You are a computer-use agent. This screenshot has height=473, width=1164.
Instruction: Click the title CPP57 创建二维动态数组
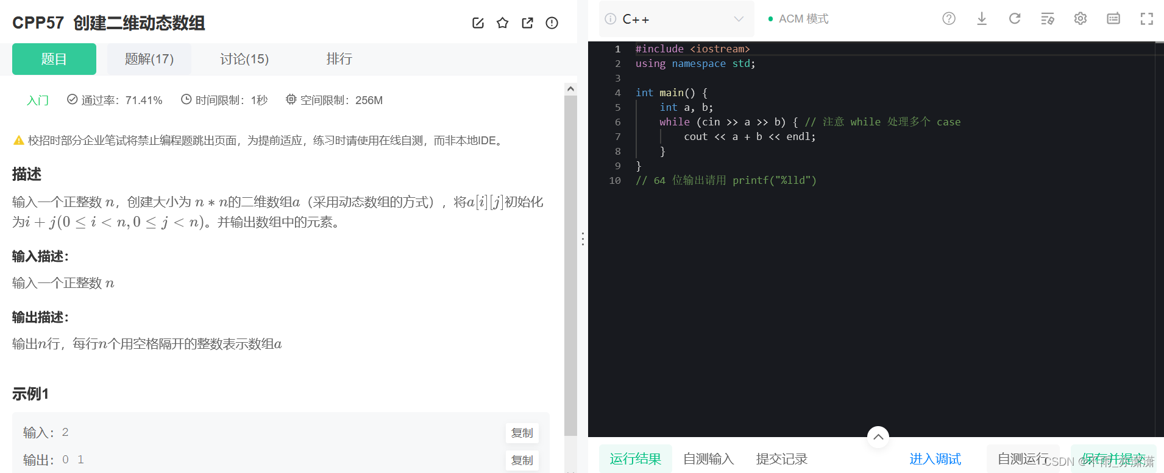click(x=108, y=23)
